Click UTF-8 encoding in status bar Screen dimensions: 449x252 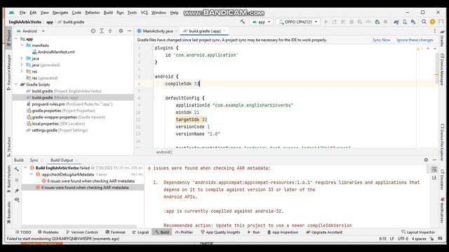click(x=403, y=239)
